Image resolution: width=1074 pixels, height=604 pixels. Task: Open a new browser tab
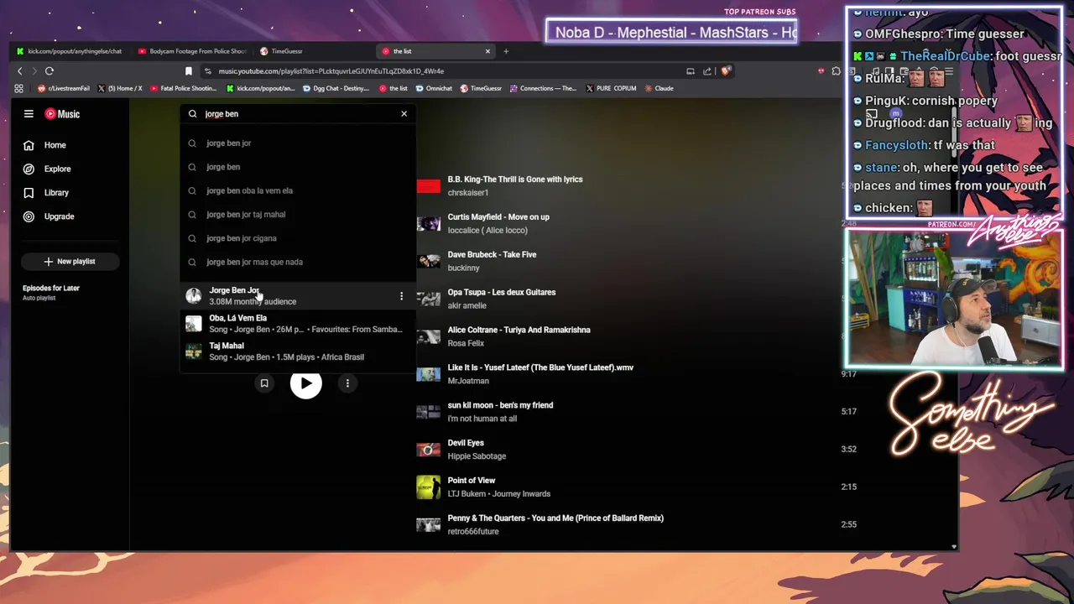506,51
